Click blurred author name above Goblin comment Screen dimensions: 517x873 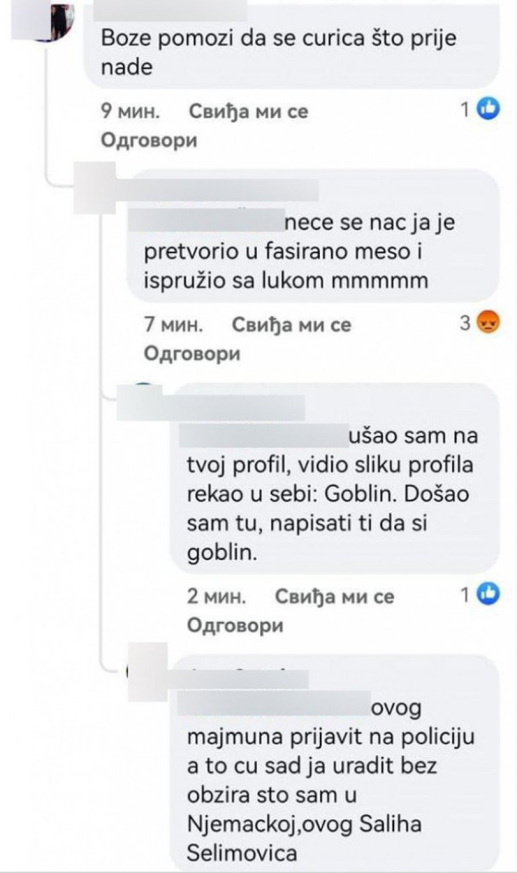click(x=211, y=407)
